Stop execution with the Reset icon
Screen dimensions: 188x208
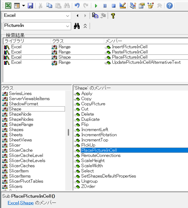[113, 6]
